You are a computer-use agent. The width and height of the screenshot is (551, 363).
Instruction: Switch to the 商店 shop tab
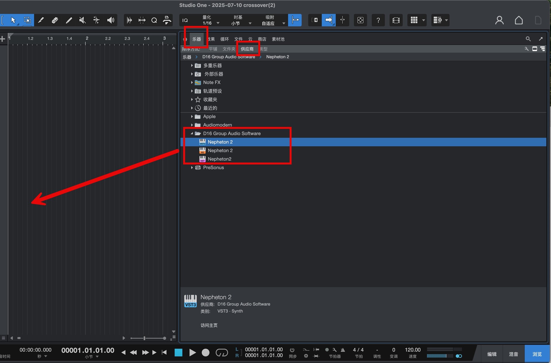pos(262,39)
